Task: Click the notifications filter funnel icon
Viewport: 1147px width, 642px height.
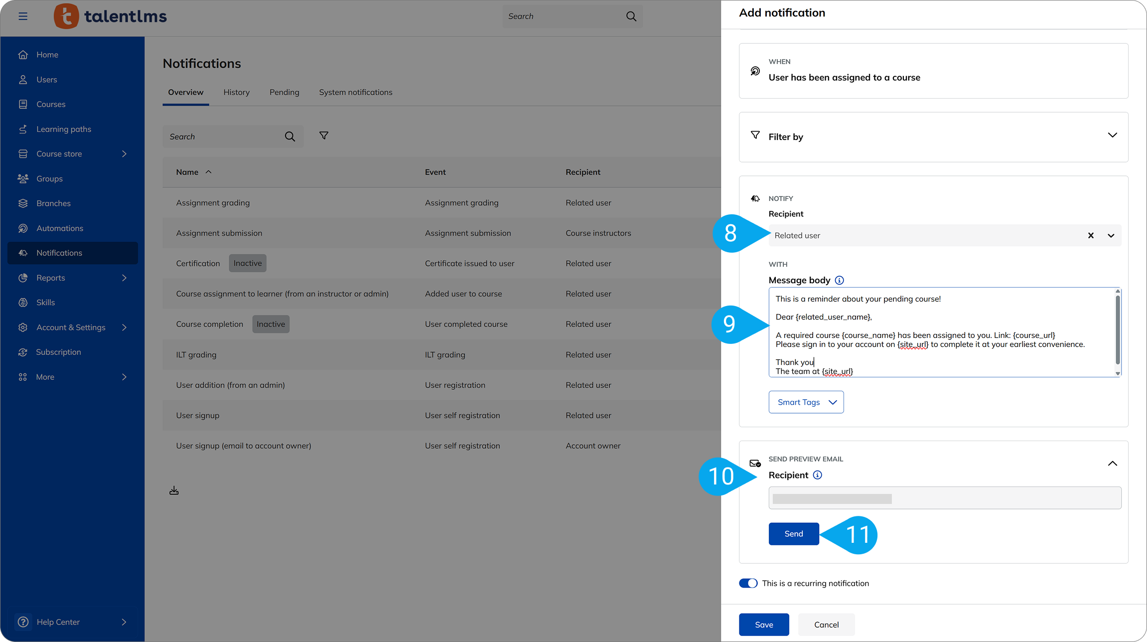Action: click(x=324, y=136)
